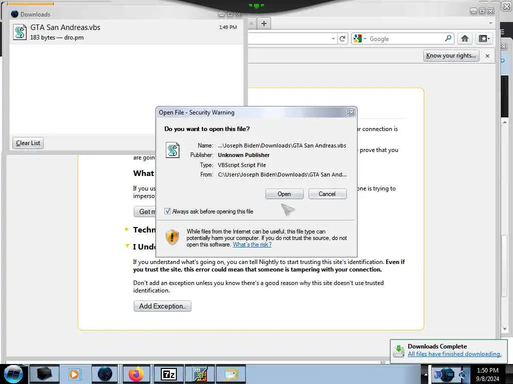Cancel the Open File security warning
Viewport: 513px width, 384px height.
327,194
